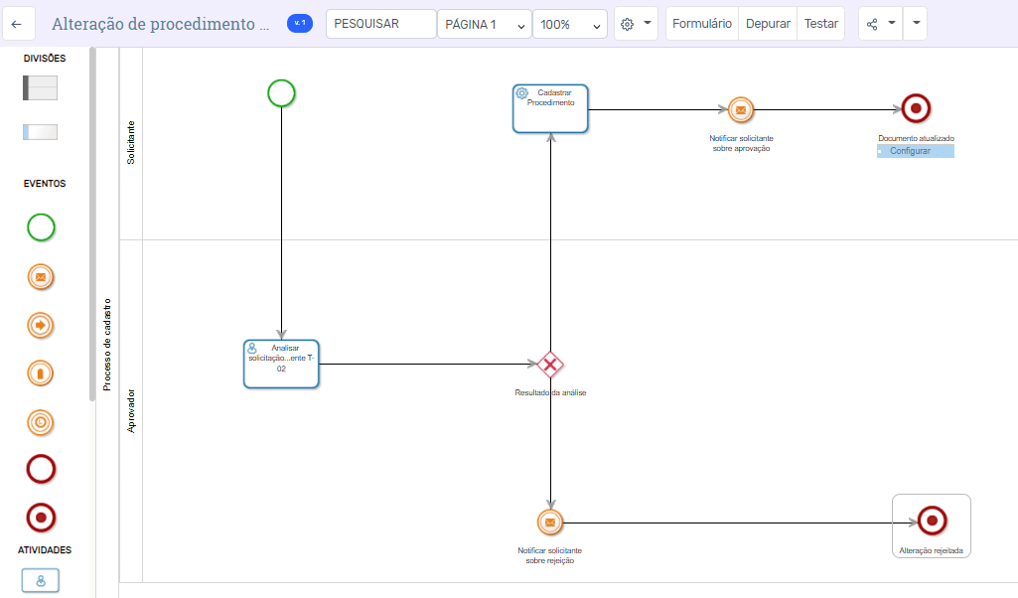Select the green start event tool
The image size is (1018, 598).
pos(40,227)
